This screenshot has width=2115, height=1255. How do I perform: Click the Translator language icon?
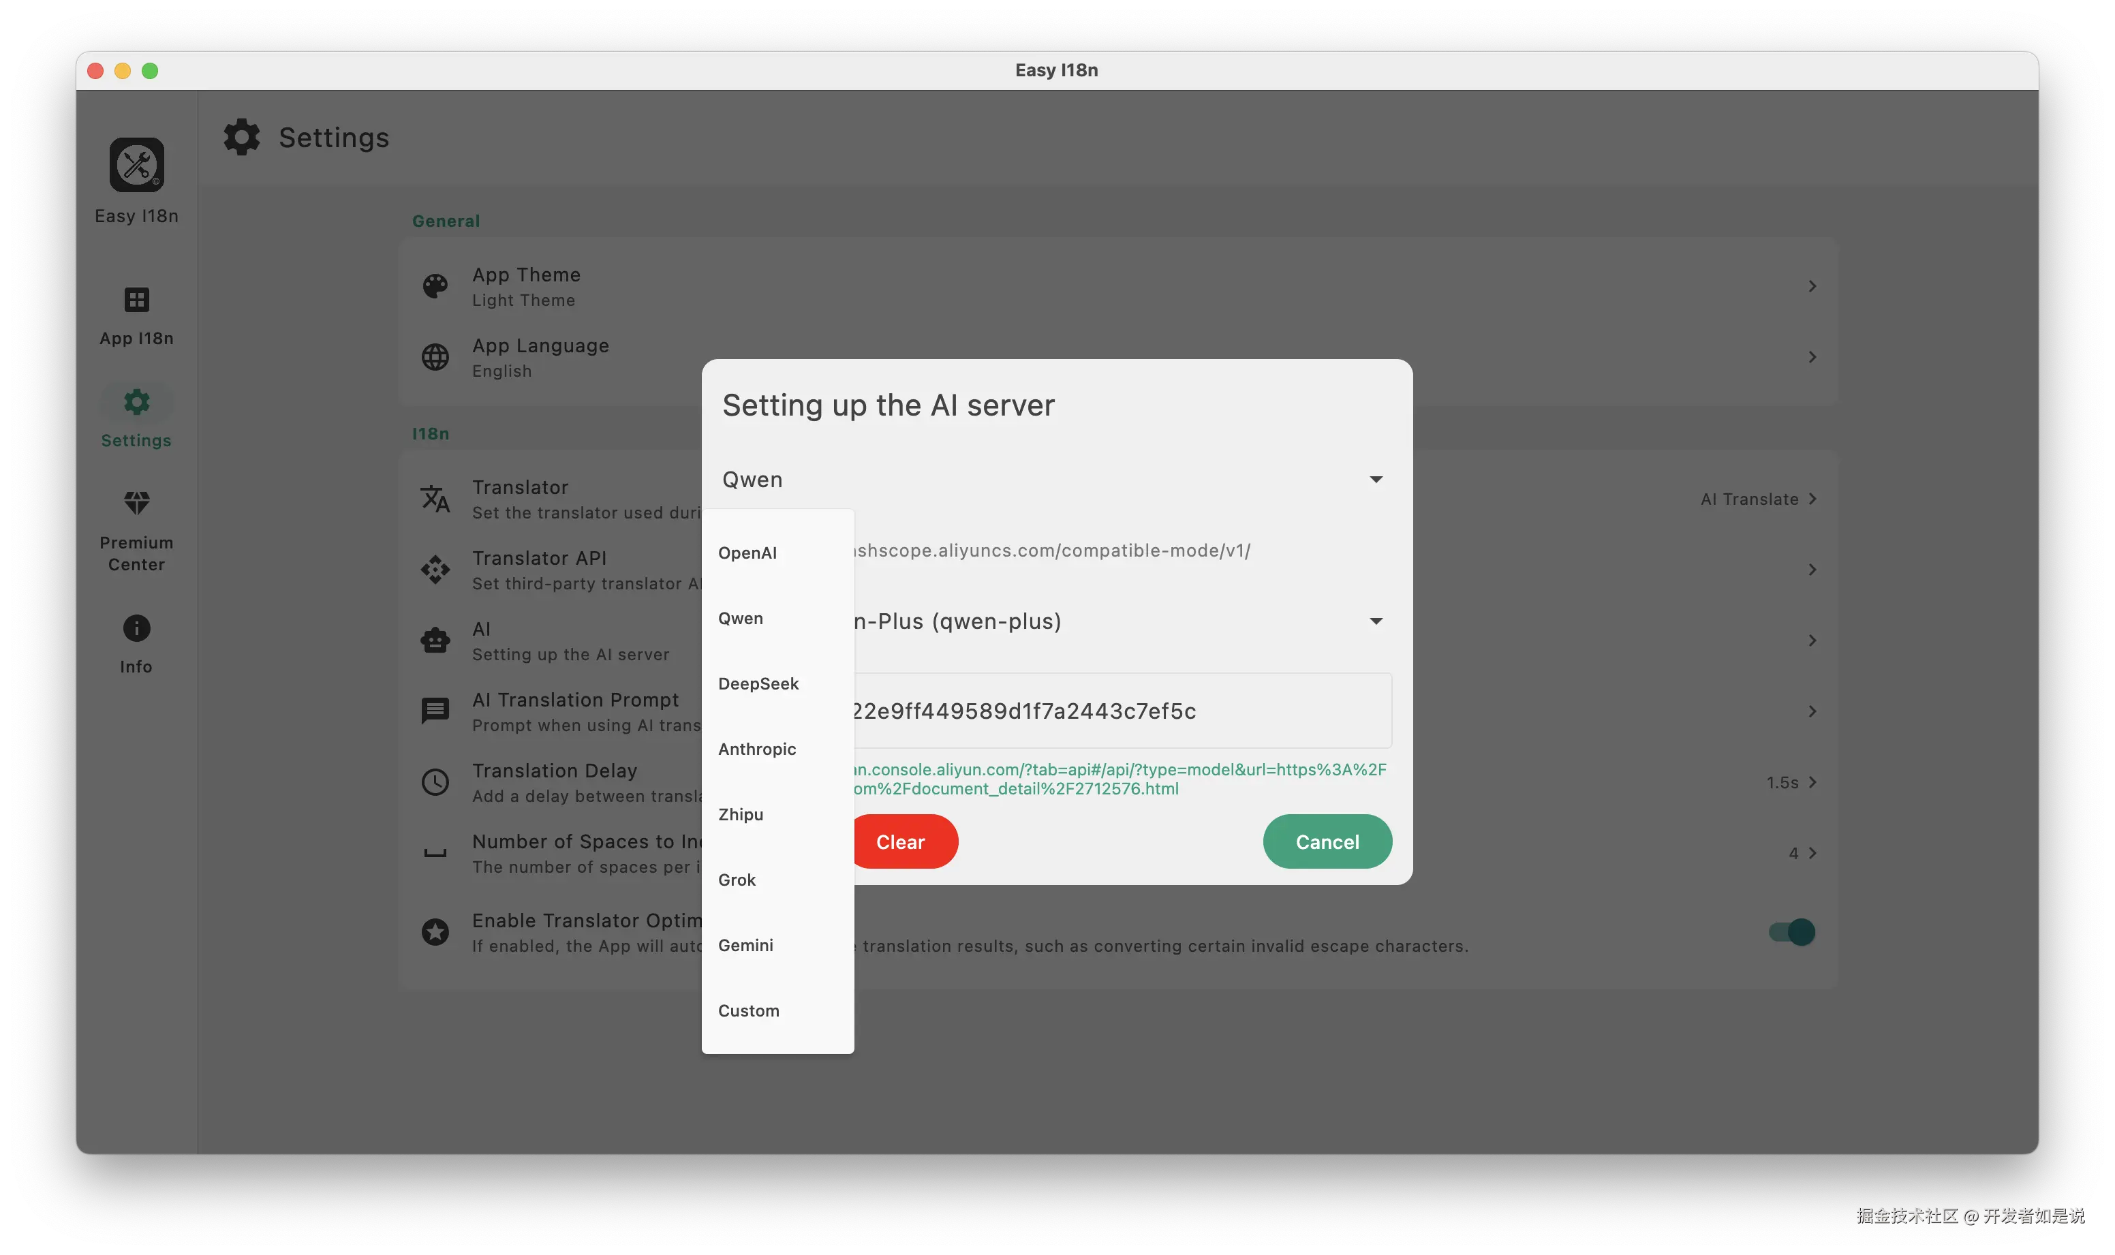click(x=435, y=499)
